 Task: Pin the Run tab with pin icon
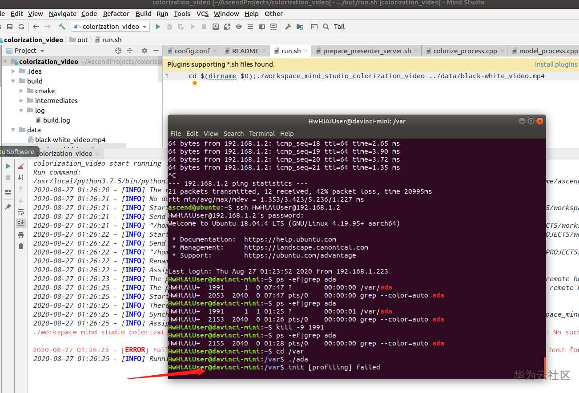click(x=8, y=207)
